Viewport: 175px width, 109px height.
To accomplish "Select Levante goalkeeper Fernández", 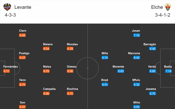I will pyautogui.click(x=10, y=67).
